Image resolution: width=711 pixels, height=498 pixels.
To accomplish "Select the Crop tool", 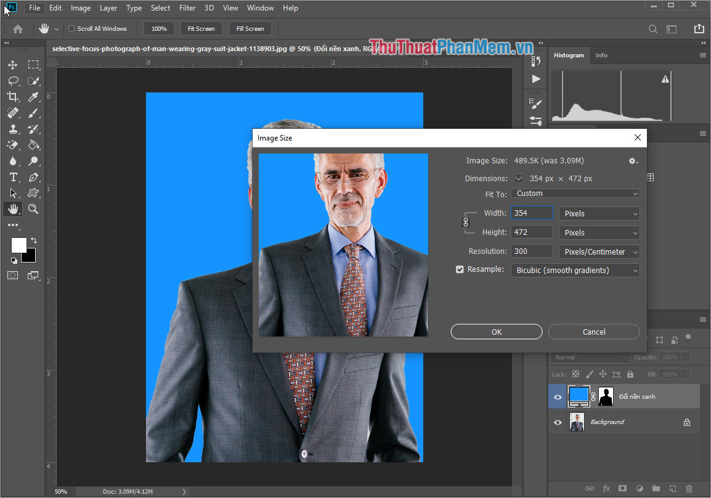I will tap(12, 97).
